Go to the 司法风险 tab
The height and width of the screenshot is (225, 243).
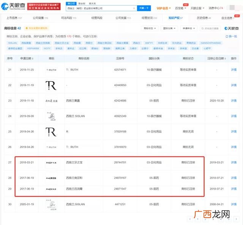(x=69, y=18)
